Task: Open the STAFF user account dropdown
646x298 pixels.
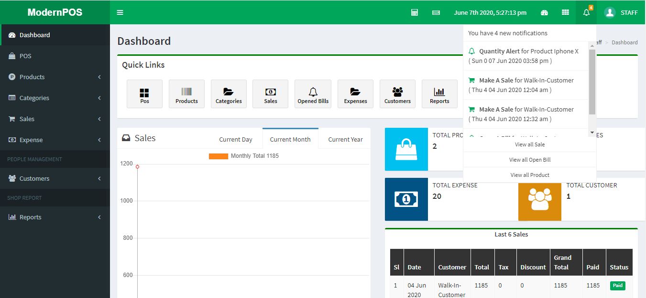Action: [x=621, y=12]
